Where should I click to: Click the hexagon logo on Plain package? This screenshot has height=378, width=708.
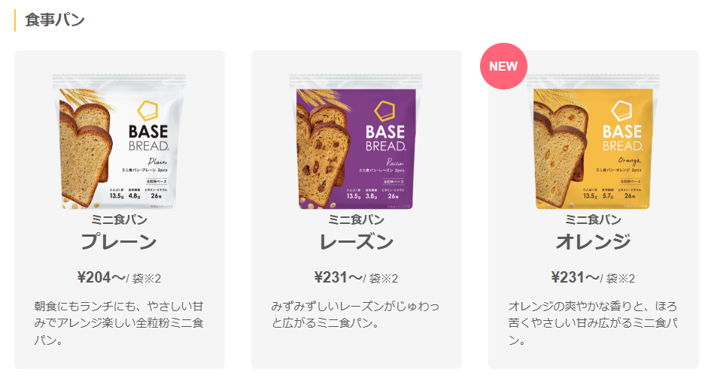click(x=147, y=110)
